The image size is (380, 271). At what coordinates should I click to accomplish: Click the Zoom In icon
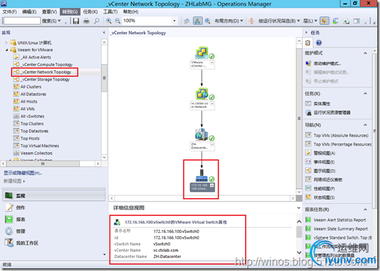(x=109, y=21)
